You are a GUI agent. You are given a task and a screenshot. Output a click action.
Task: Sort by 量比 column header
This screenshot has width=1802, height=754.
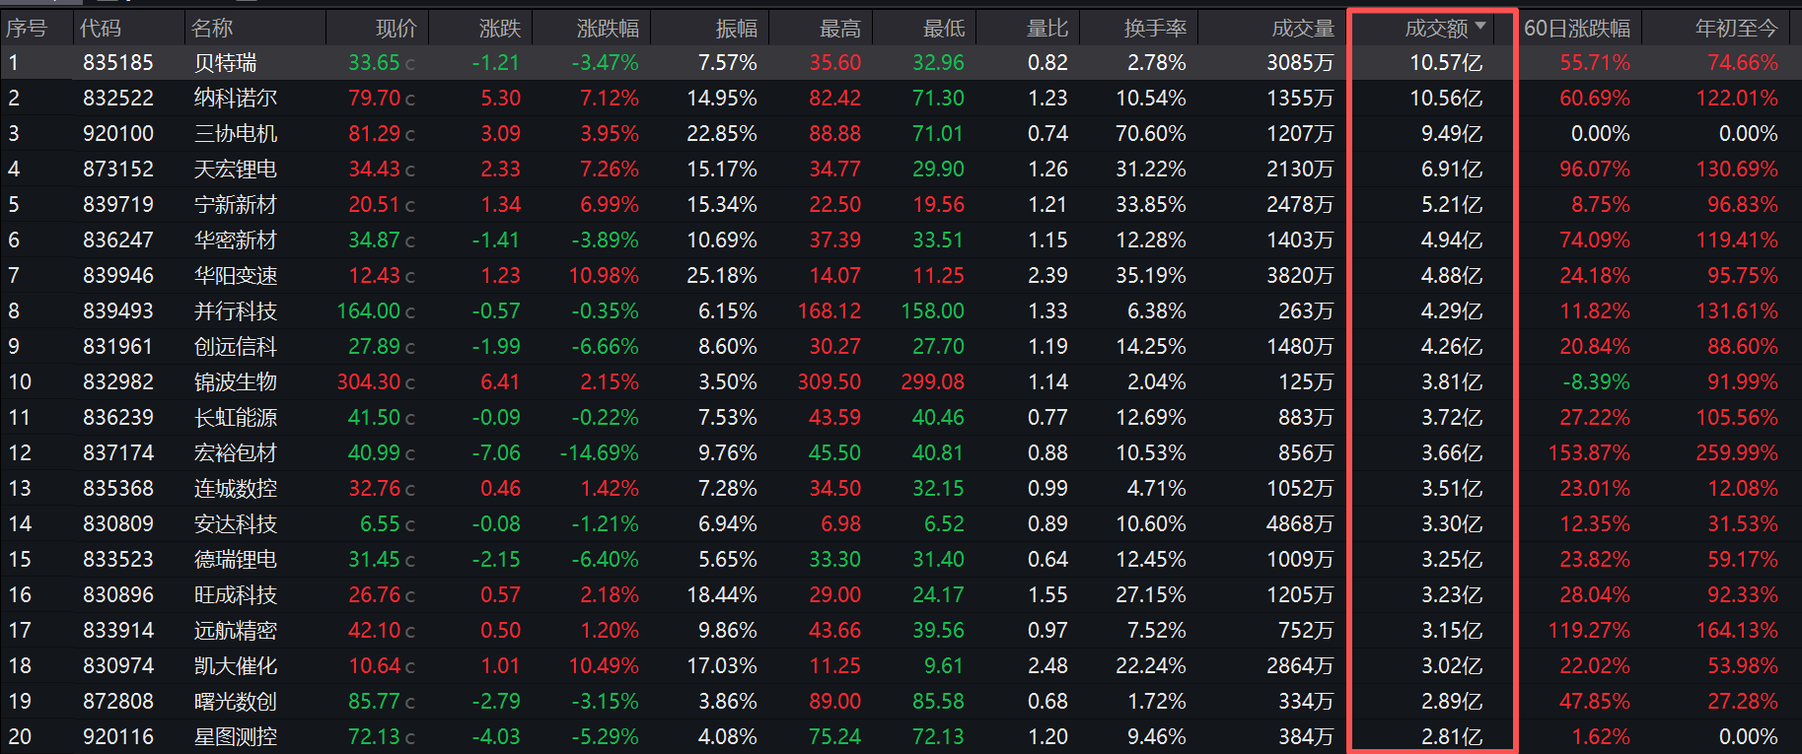coord(1047,29)
